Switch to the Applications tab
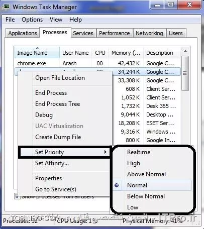The height and width of the screenshot is (229, 204). pos(23,33)
